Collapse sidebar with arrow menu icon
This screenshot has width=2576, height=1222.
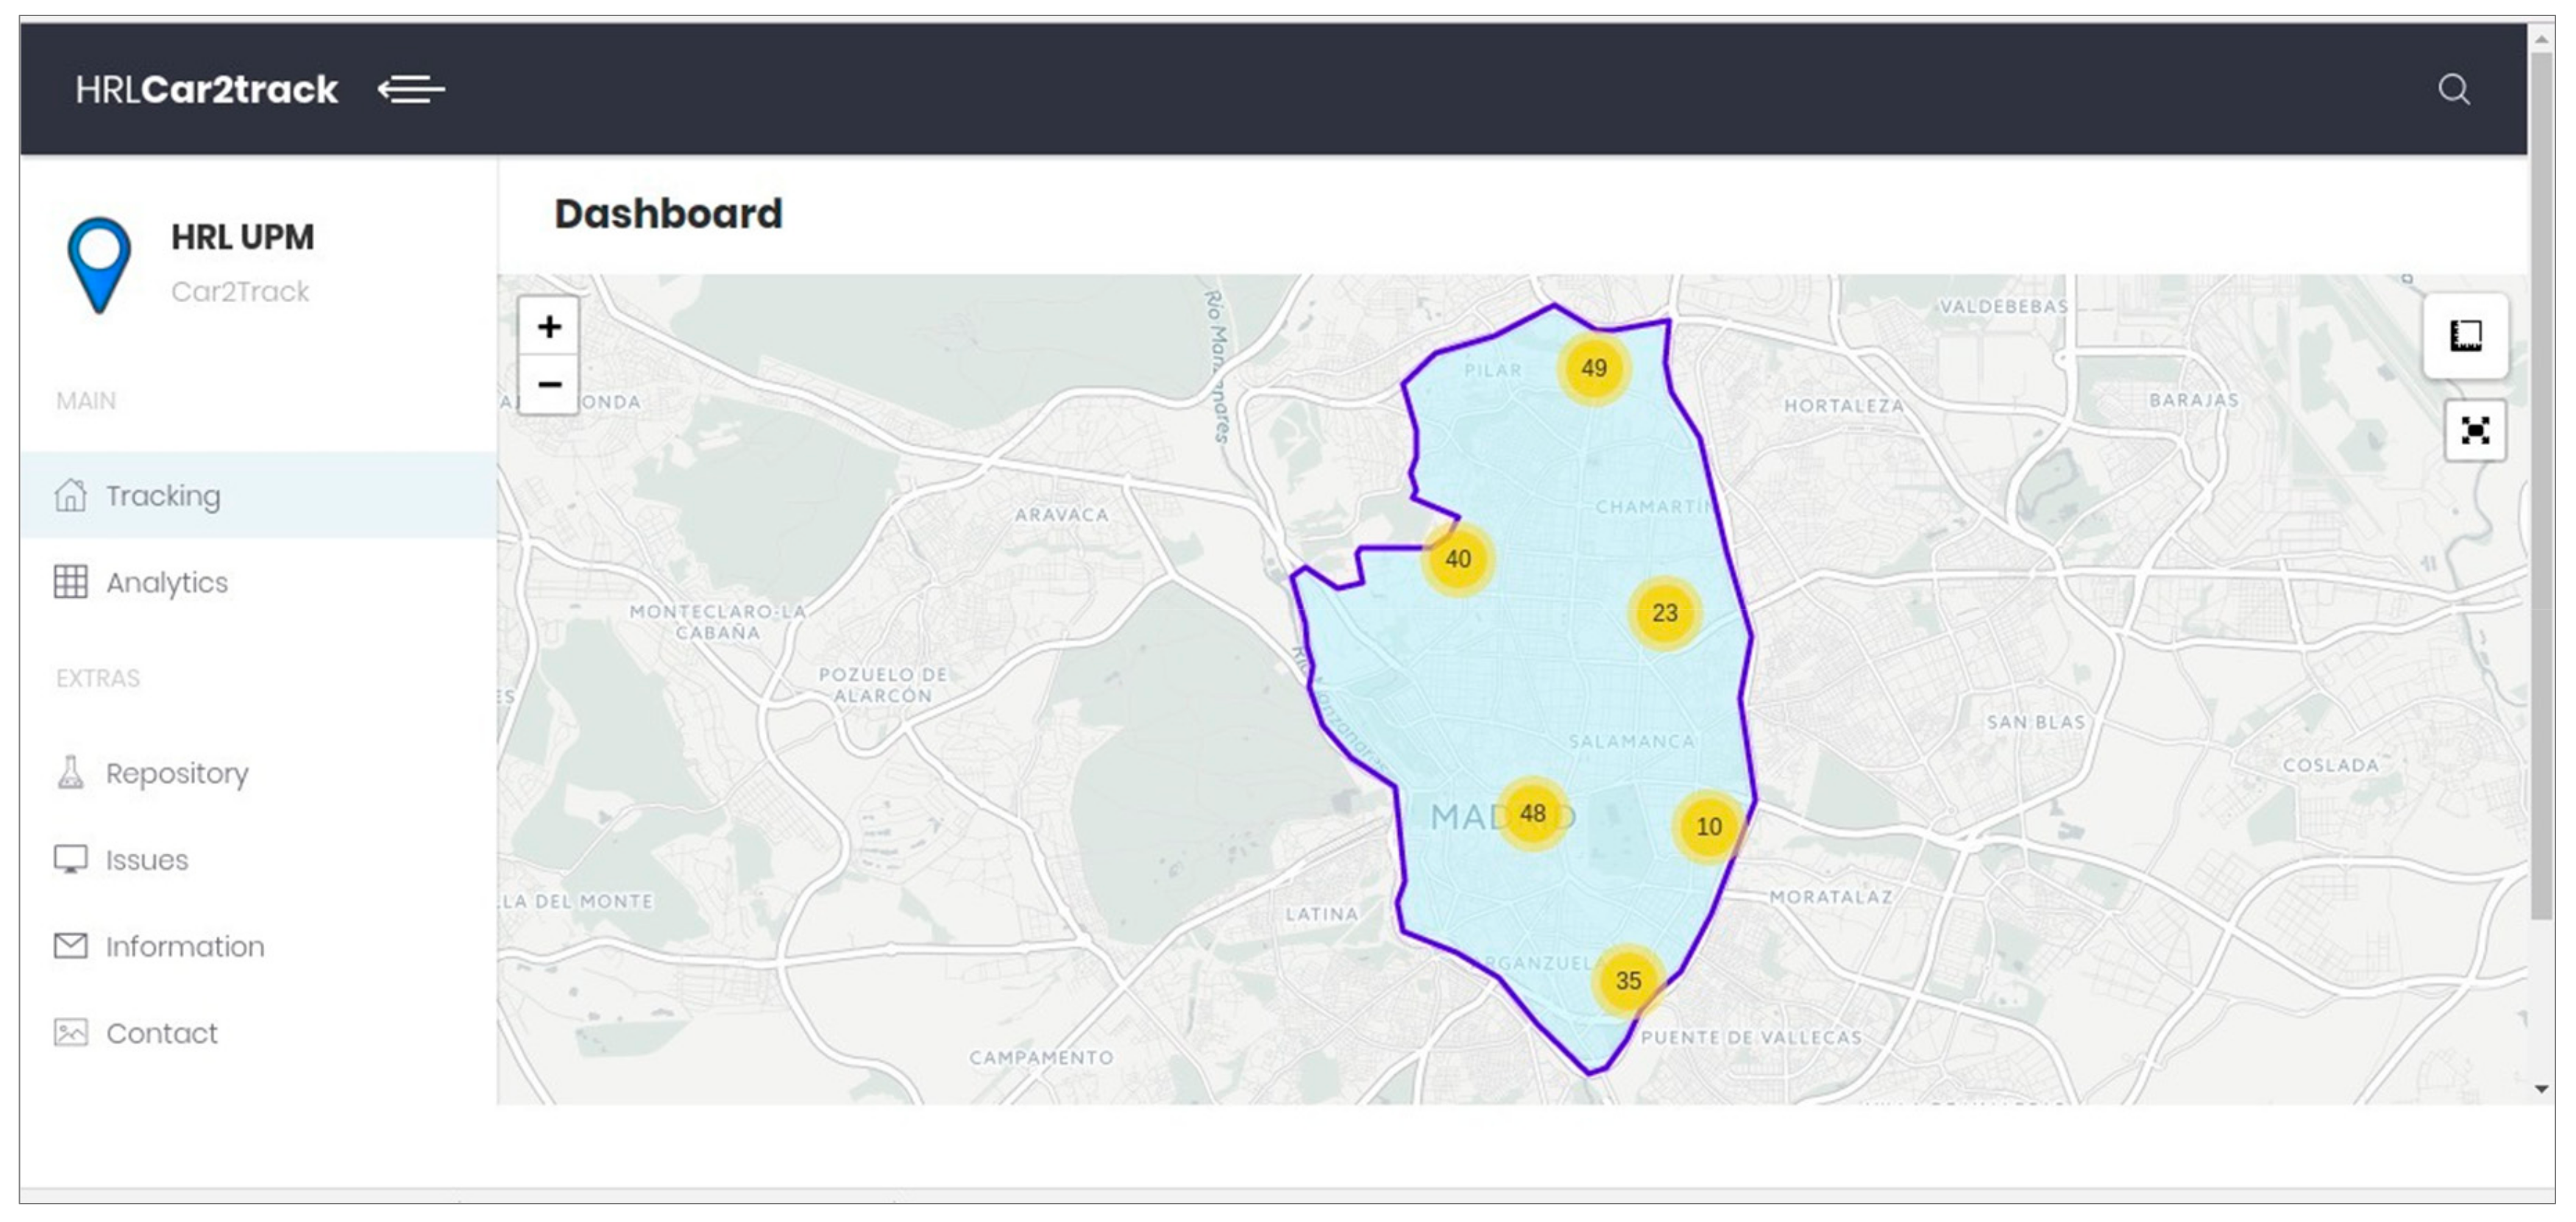click(411, 90)
